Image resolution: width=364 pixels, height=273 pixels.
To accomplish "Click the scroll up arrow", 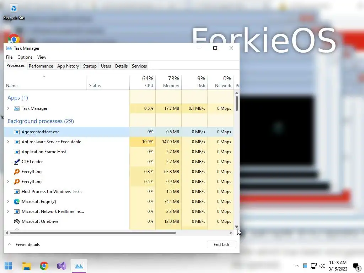I will [236, 93].
